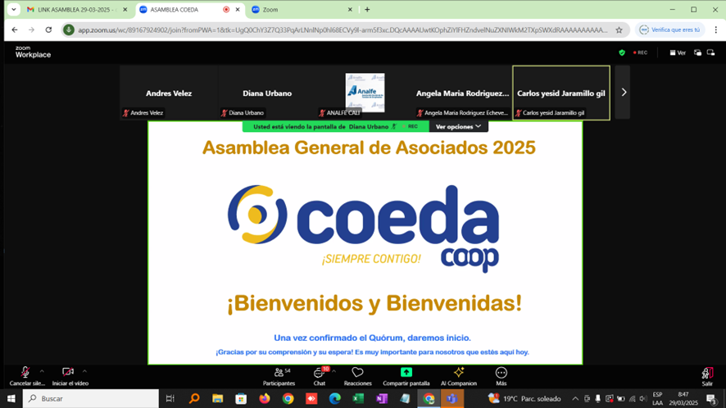
Task: Click the green encryption shield icon
Action: point(622,52)
